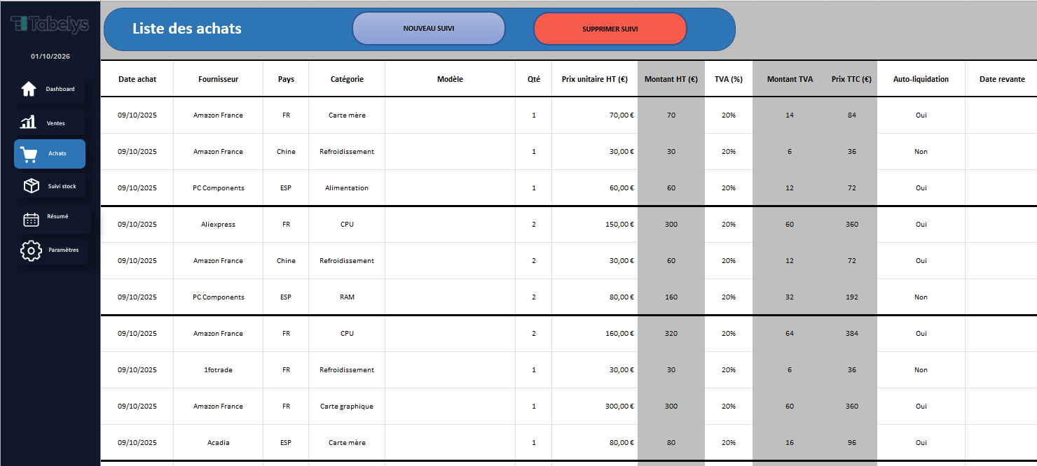The image size is (1037, 466).
Task: Click the 384 Prix TTC cell
Action: pos(851,334)
